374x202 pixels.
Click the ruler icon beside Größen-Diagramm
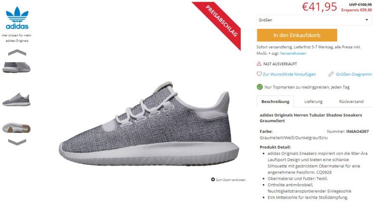pyautogui.click(x=331, y=74)
